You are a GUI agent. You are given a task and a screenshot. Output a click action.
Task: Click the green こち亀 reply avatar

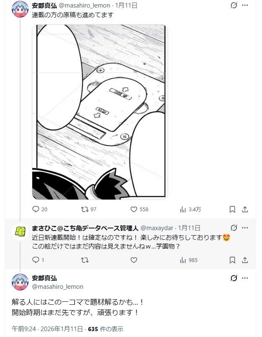20,232
